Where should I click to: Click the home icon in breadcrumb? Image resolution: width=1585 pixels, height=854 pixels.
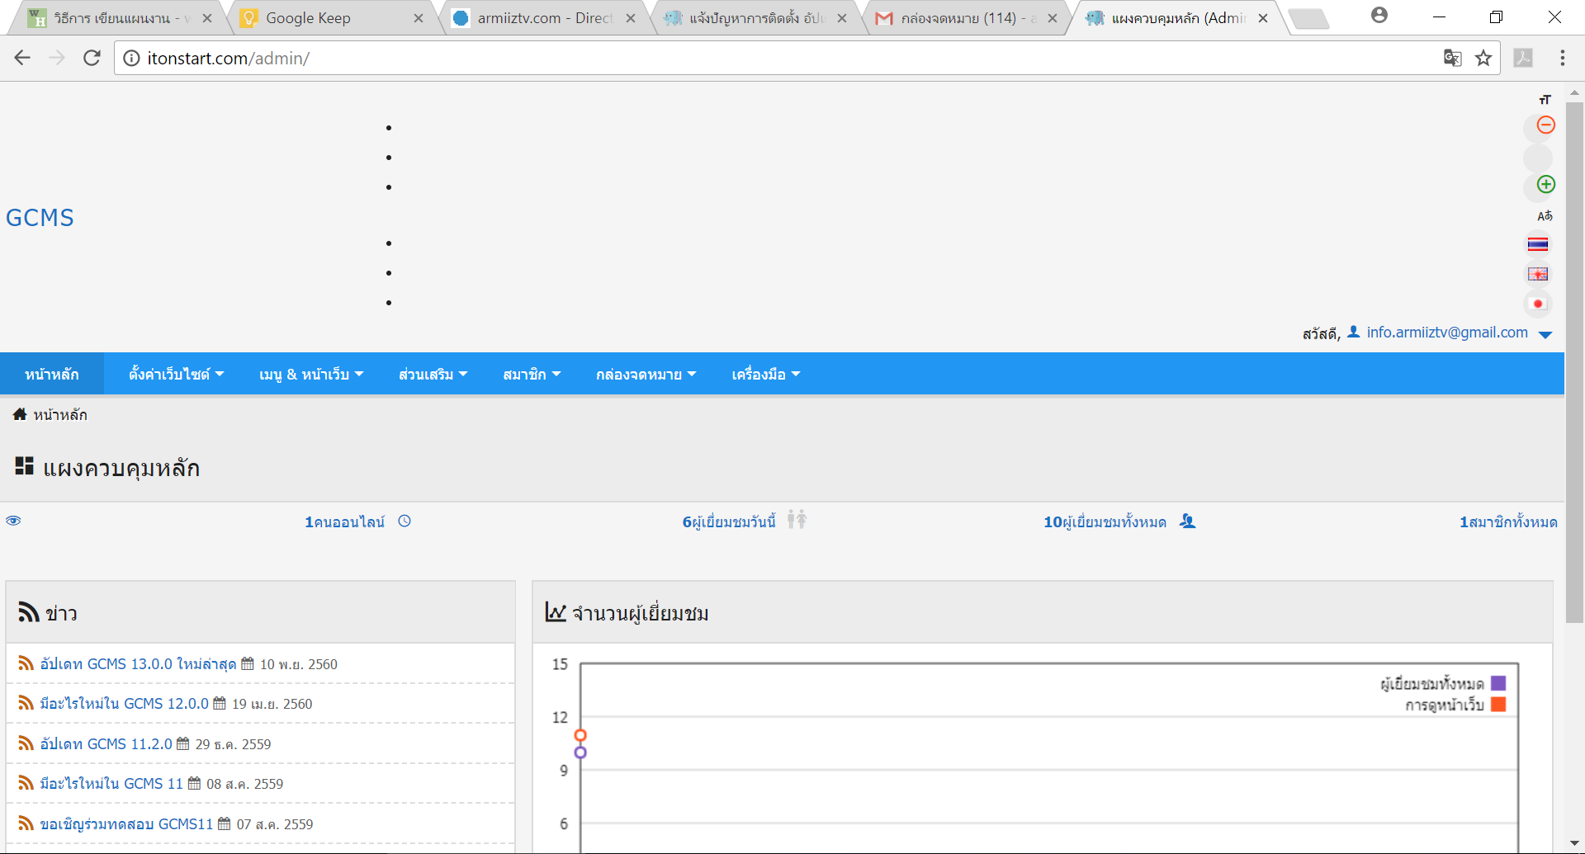coord(20,414)
